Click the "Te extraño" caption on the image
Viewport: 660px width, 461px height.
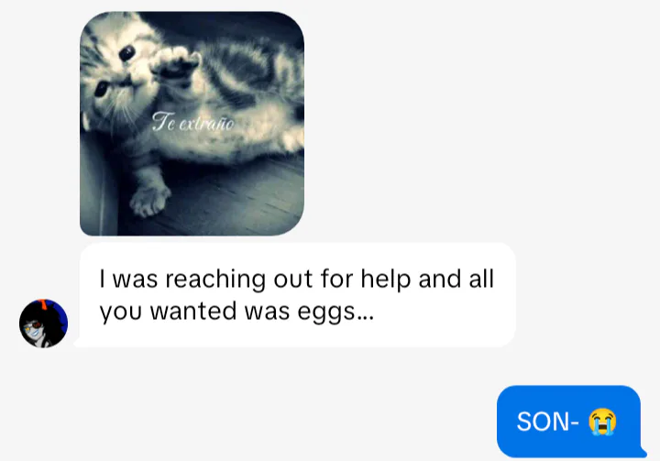pyautogui.click(x=192, y=122)
